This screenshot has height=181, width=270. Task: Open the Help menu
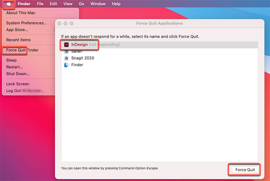tap(116, 4)
